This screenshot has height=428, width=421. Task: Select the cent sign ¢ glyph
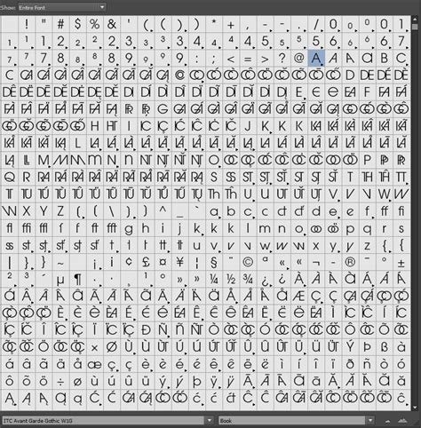129,263
